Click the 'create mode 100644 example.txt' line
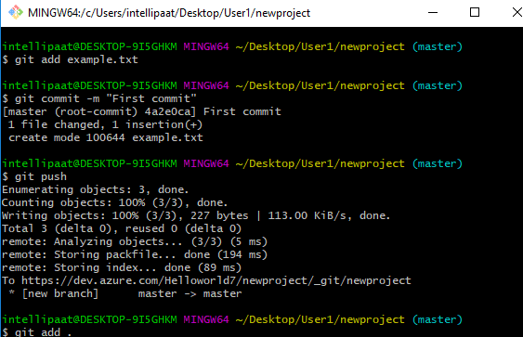The height and width of the screenshot is (337, 523). coord(106,137)
